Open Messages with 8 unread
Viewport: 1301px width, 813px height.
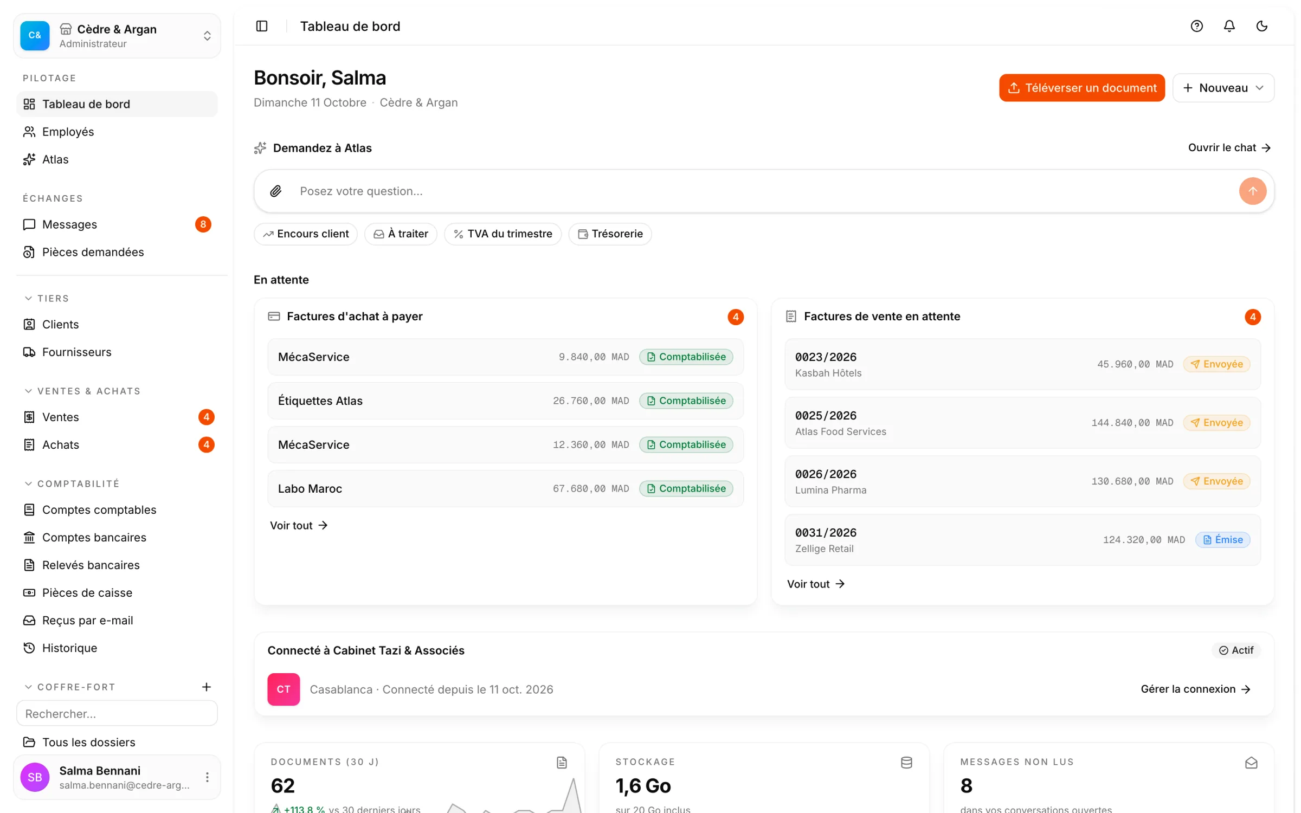pyautogui.click(x=117, y=224)
